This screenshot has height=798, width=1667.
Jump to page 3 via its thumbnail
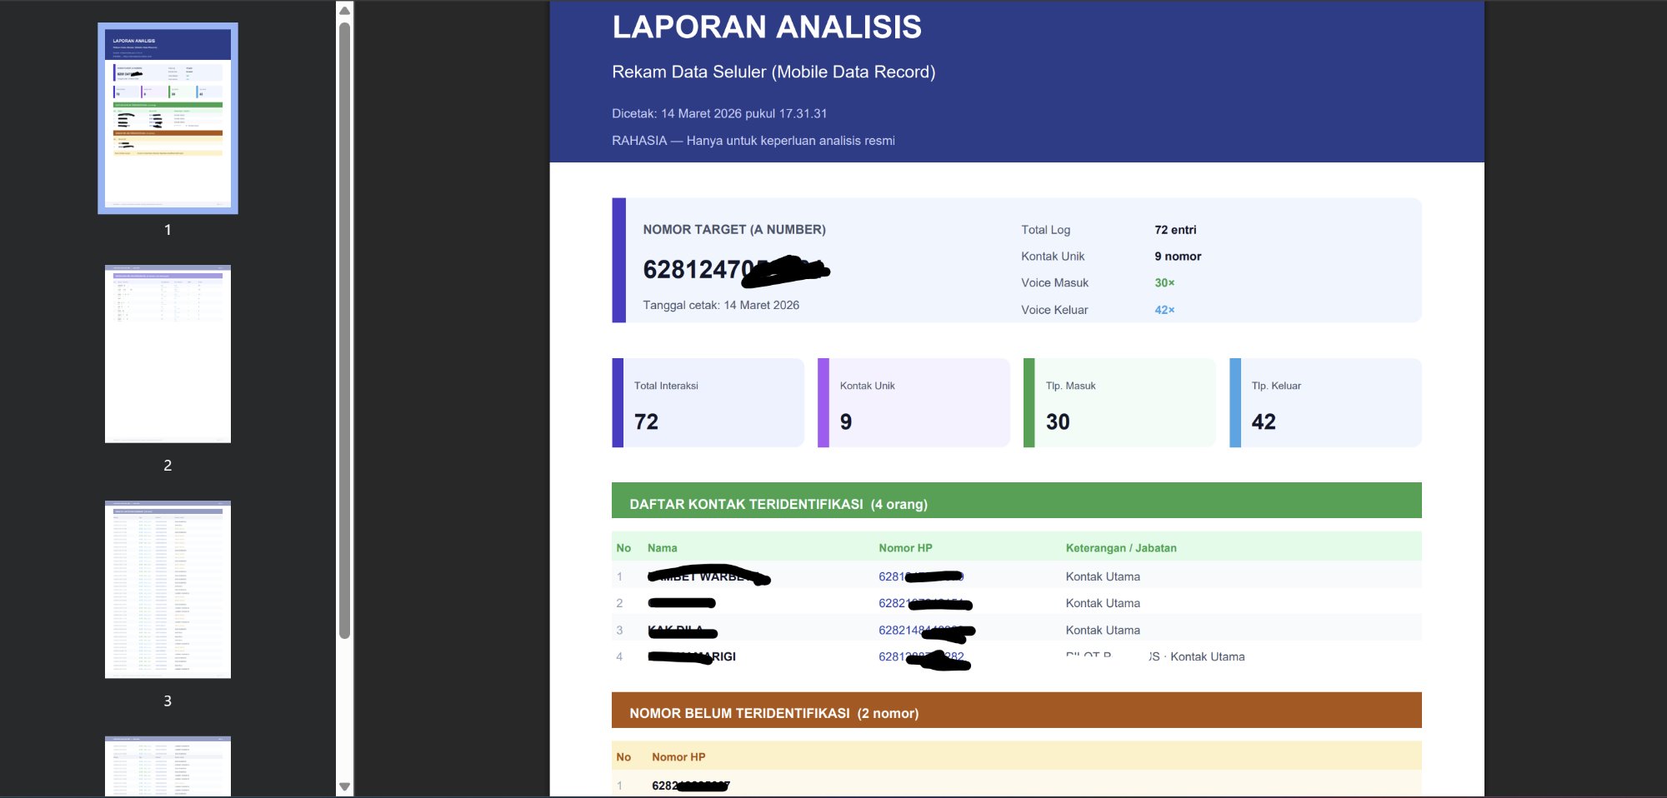(x=167, y=590)
